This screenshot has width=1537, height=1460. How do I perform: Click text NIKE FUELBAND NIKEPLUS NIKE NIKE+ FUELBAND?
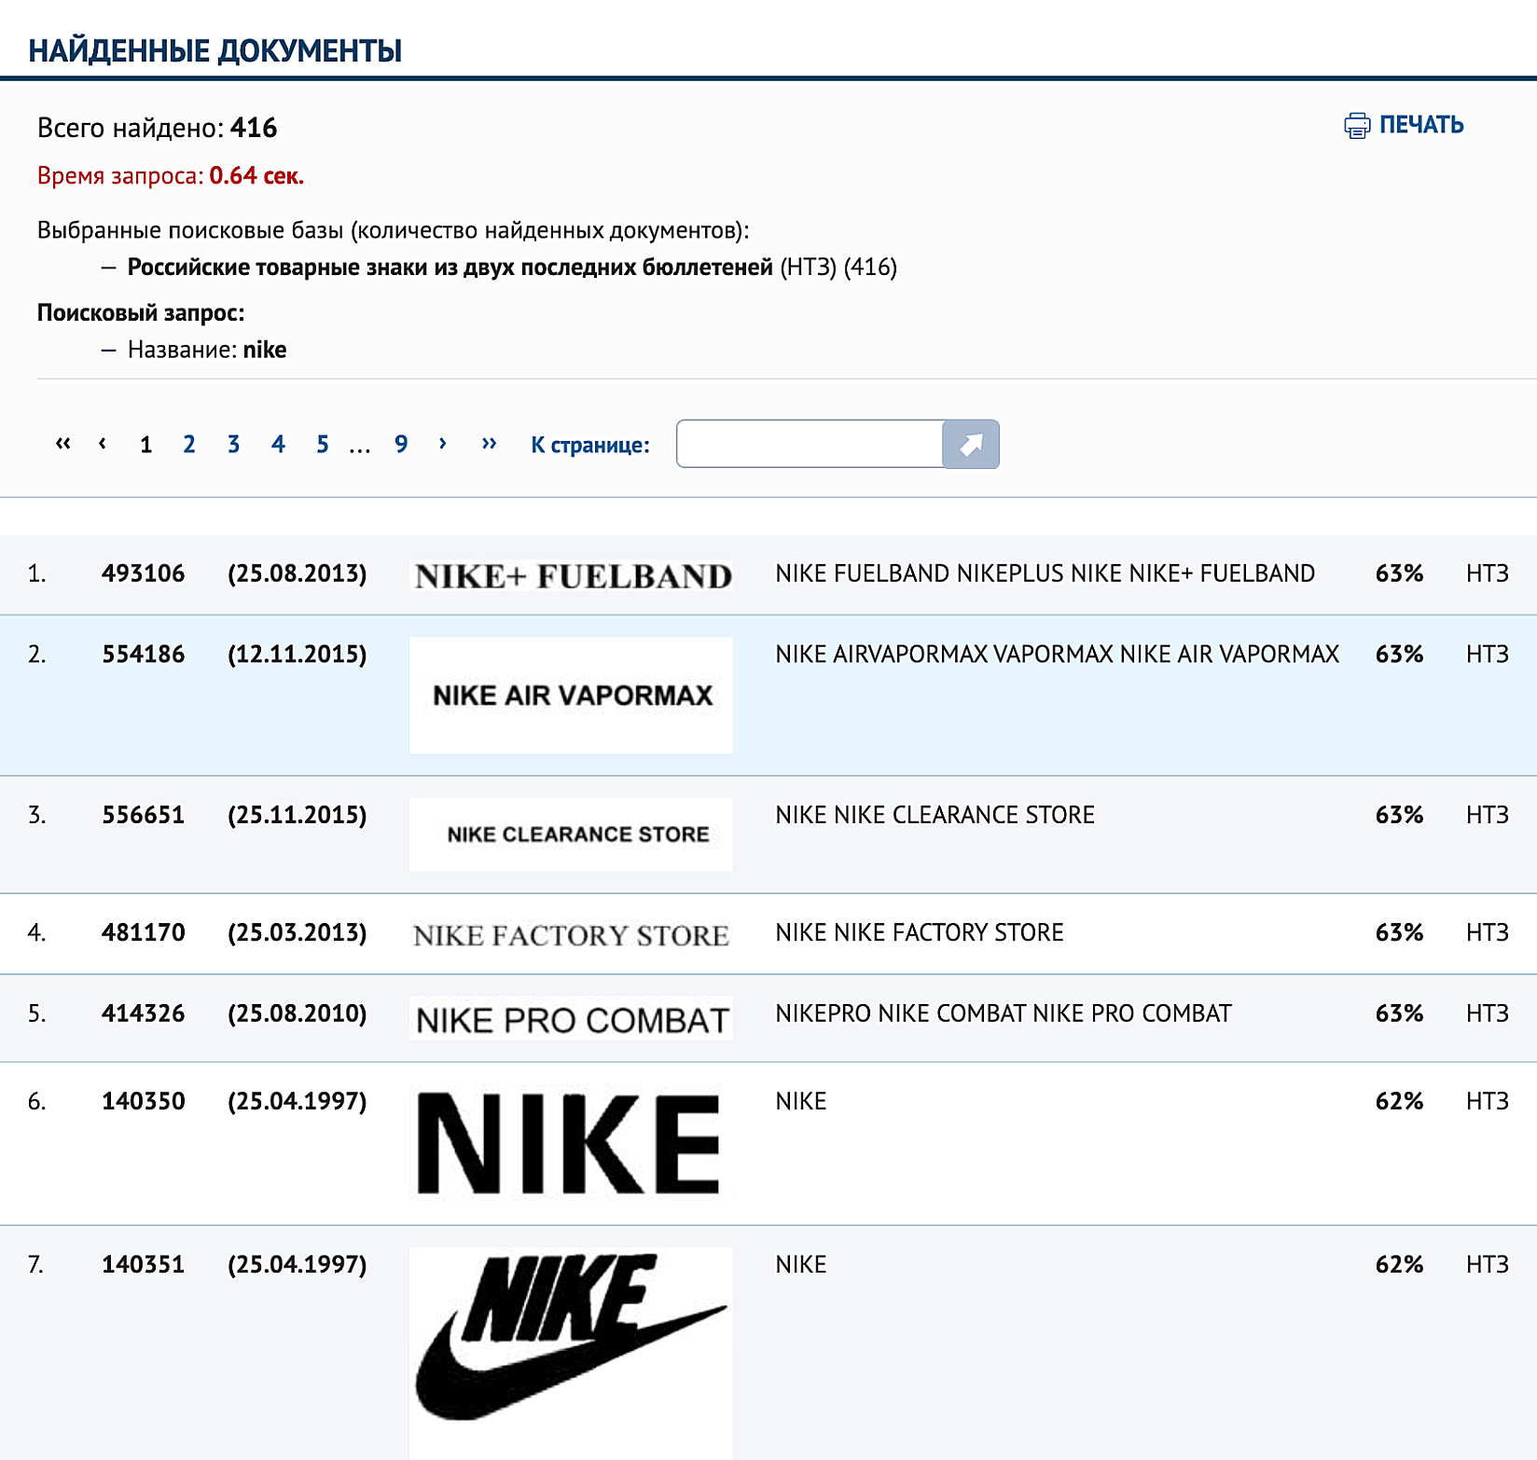(1045, 573)
